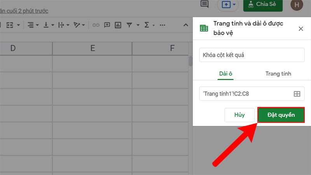The width and height of the screenshot is (311, 175).
Task: Click the Chia Sẻ share button
Action: click(263, 5)
